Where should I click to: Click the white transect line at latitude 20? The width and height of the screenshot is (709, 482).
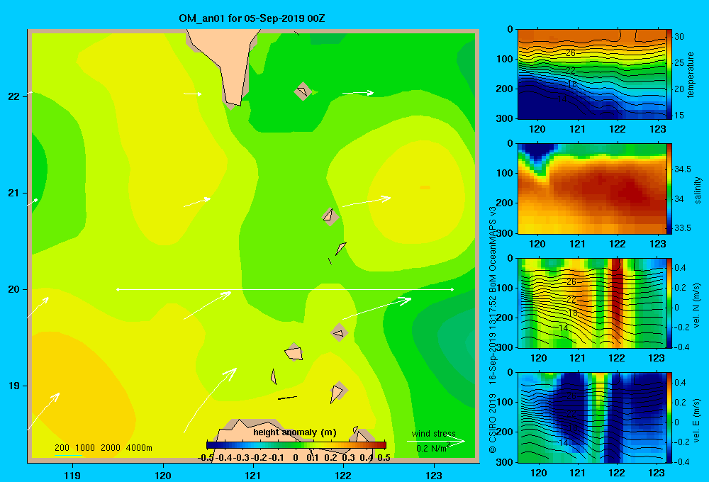tap(285, 289)
